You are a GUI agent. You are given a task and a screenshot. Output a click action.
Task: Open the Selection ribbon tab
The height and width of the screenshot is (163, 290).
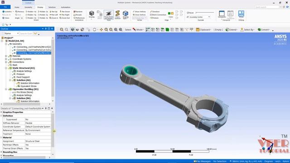pyautogui.click(x=52, y=7)
